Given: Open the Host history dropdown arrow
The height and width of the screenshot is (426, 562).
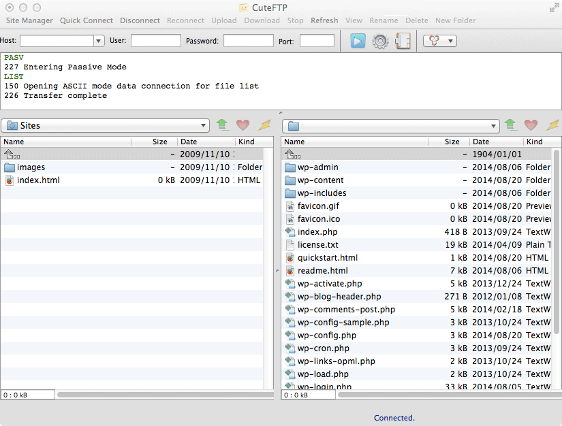Looking at the screenshot, I should point(98,41).
